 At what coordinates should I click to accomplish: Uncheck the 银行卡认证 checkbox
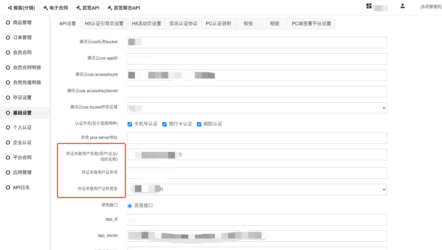(164, 124)
